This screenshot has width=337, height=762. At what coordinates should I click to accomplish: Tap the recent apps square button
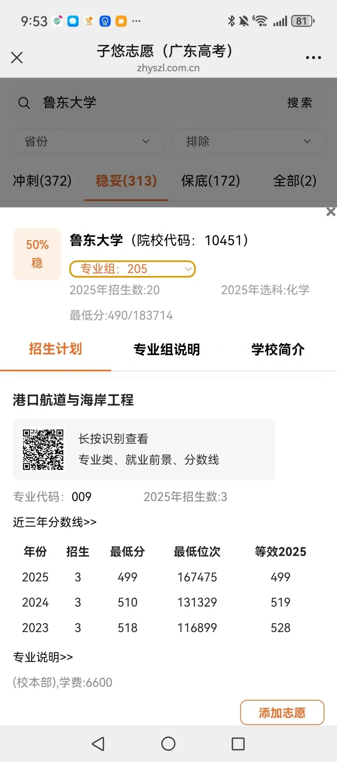coord(238,744)
